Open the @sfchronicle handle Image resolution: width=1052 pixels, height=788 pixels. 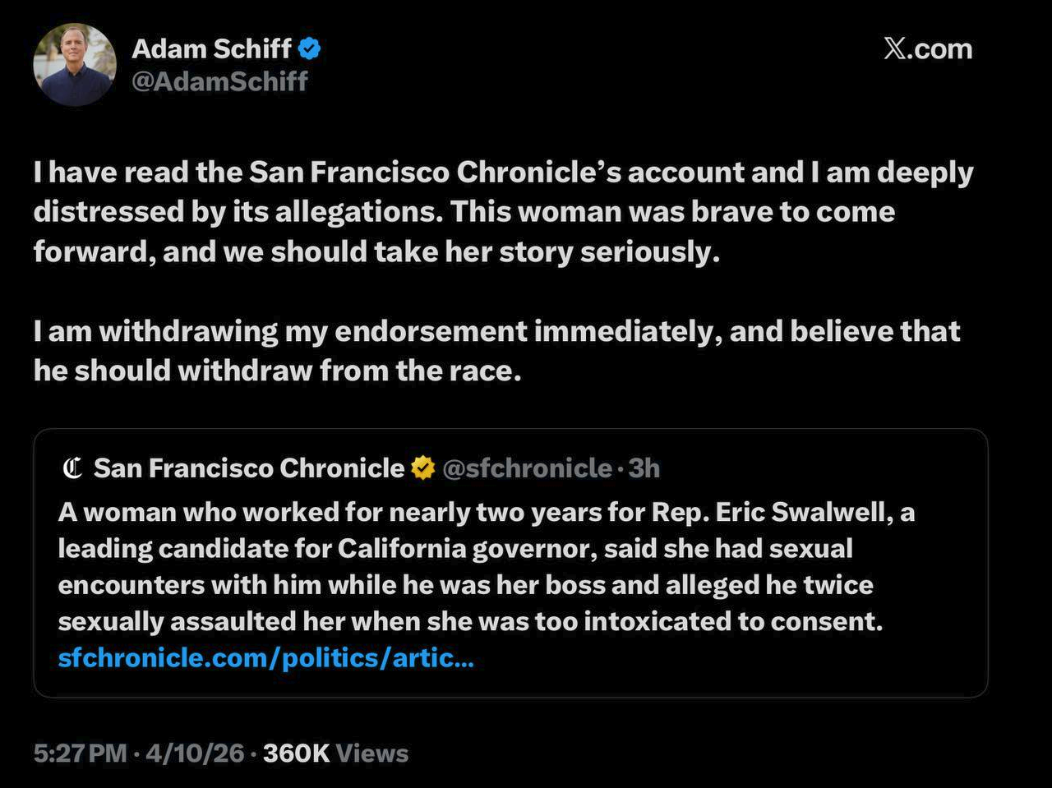pos(527,468)
